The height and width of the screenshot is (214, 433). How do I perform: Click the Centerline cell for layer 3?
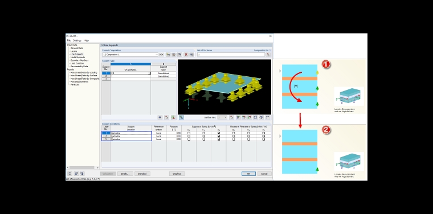coord(130,136)
